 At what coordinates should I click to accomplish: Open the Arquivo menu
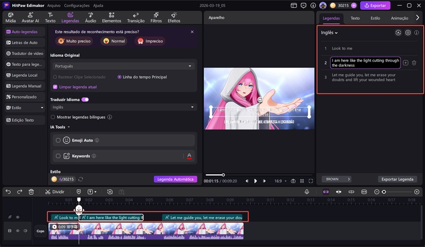[54, 5]
